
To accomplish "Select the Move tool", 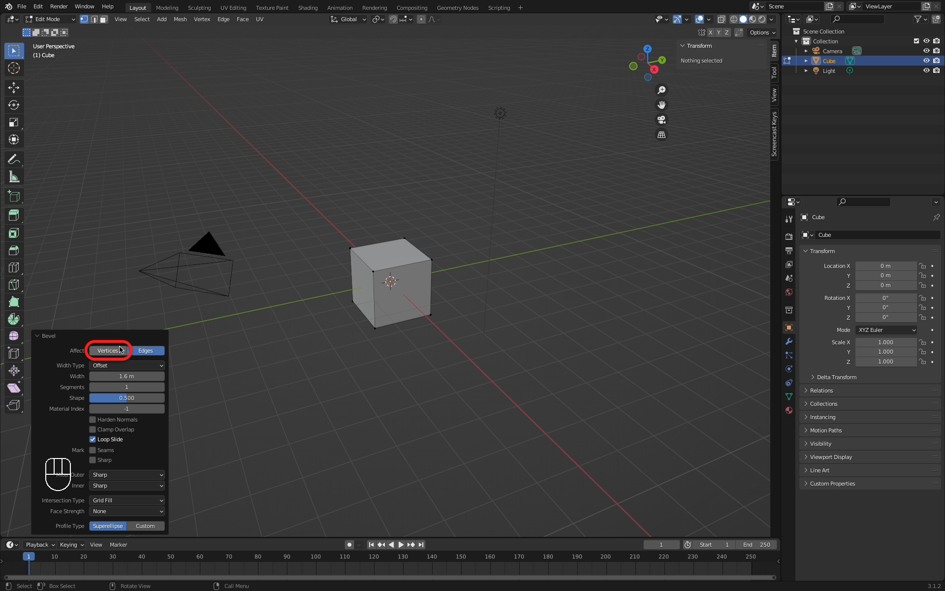I will click(14, 88).
